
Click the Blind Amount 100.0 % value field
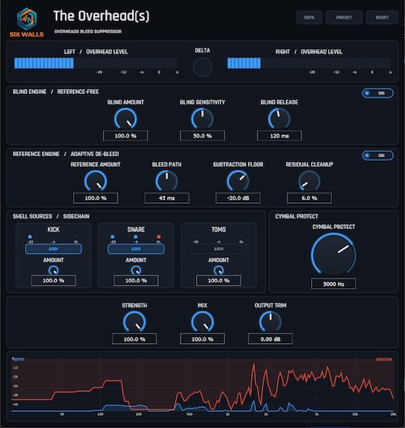point(126,136)
